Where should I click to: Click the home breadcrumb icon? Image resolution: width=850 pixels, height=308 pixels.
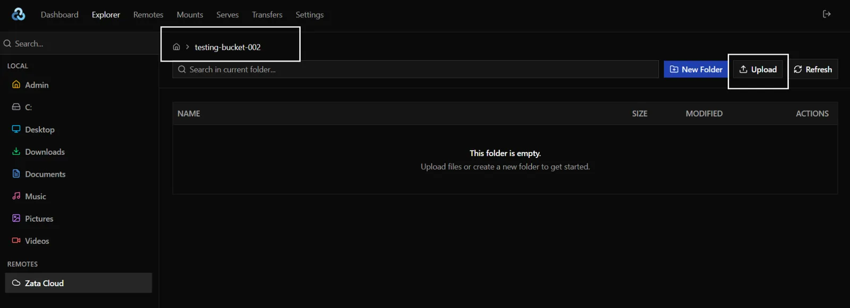click(176, 47)
